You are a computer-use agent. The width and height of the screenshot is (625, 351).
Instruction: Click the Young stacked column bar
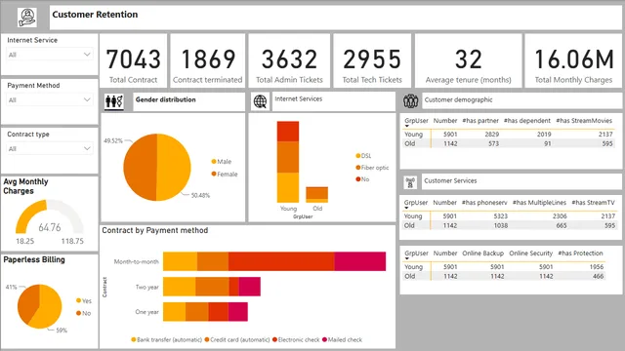click(288, 162)
